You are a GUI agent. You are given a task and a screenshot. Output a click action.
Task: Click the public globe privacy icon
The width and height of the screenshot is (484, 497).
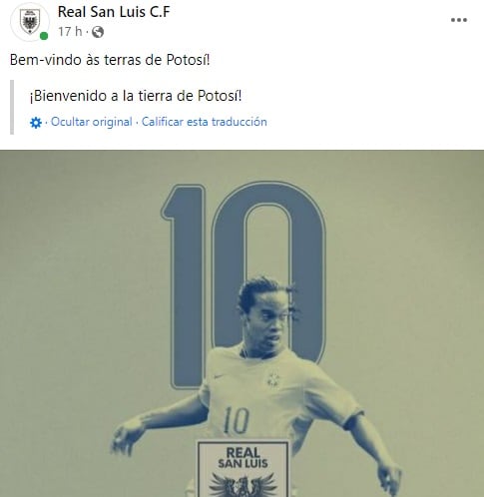(98, 32)
